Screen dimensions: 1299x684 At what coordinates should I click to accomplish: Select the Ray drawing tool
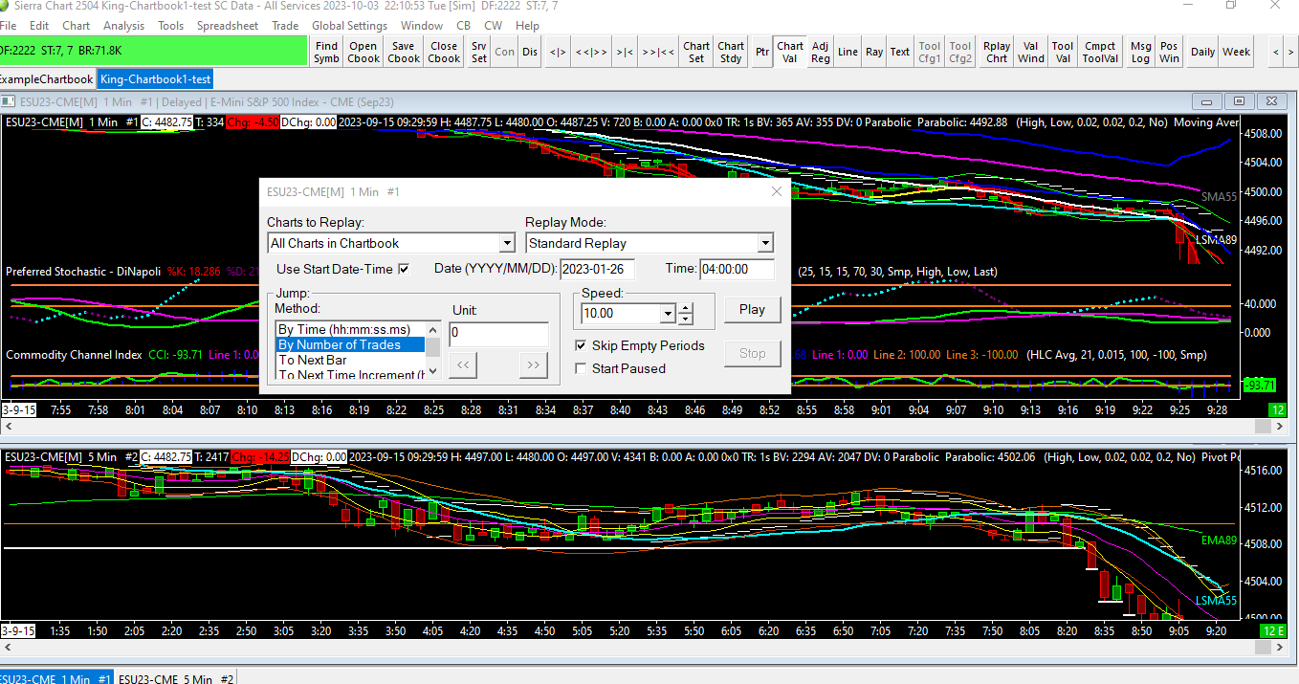pyautogui.click(x=873, y=52)
